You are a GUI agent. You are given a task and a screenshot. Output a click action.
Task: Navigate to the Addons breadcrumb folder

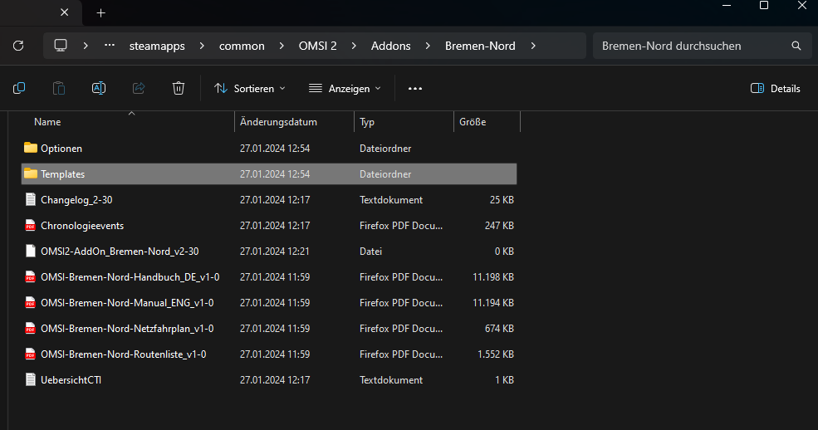[390, 46]
